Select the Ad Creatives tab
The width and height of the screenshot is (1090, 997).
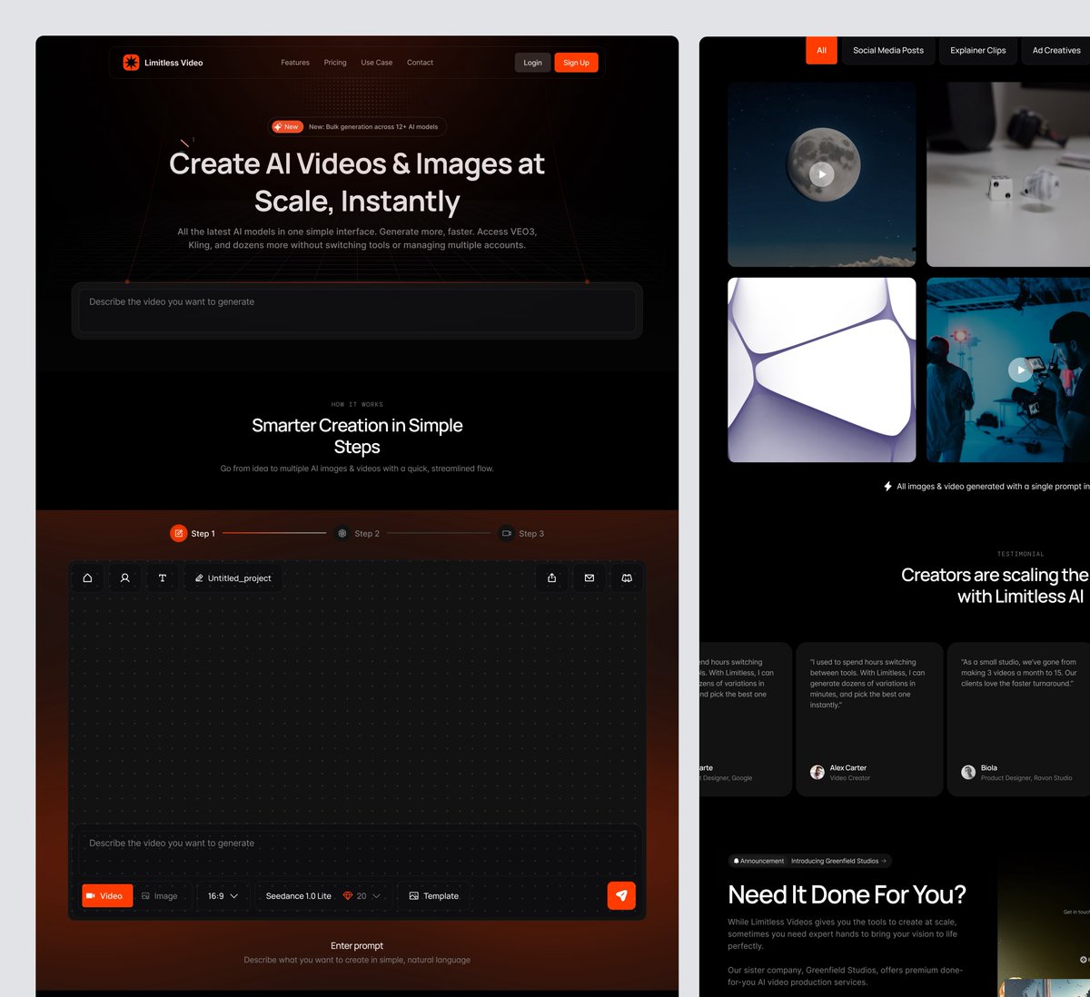click(1055, 50)
